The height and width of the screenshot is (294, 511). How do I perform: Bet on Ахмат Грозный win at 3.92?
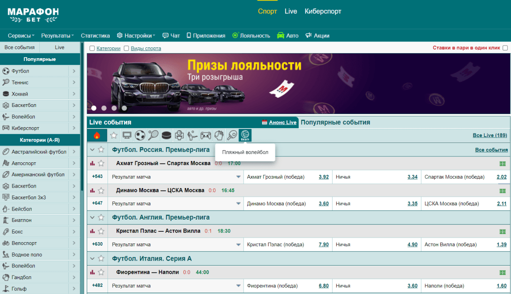tap(323, 177)
